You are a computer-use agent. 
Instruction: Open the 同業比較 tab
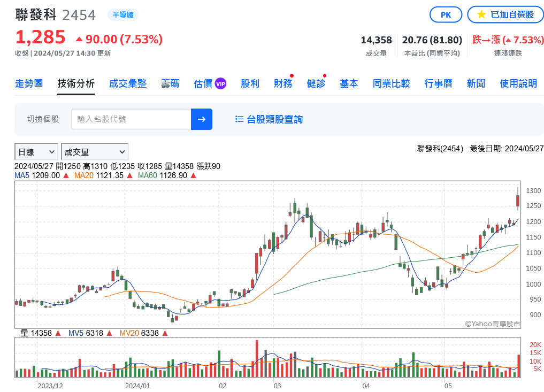[x=392, y=83]
